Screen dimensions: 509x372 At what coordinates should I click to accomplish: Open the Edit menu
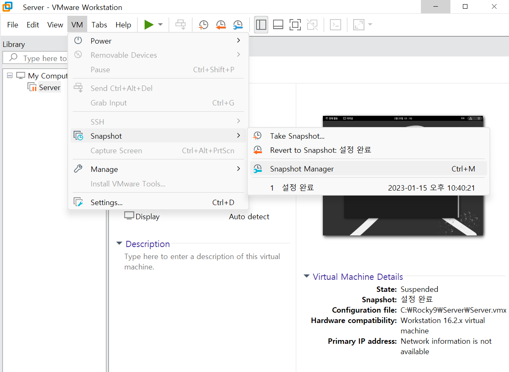click(33, 25)
